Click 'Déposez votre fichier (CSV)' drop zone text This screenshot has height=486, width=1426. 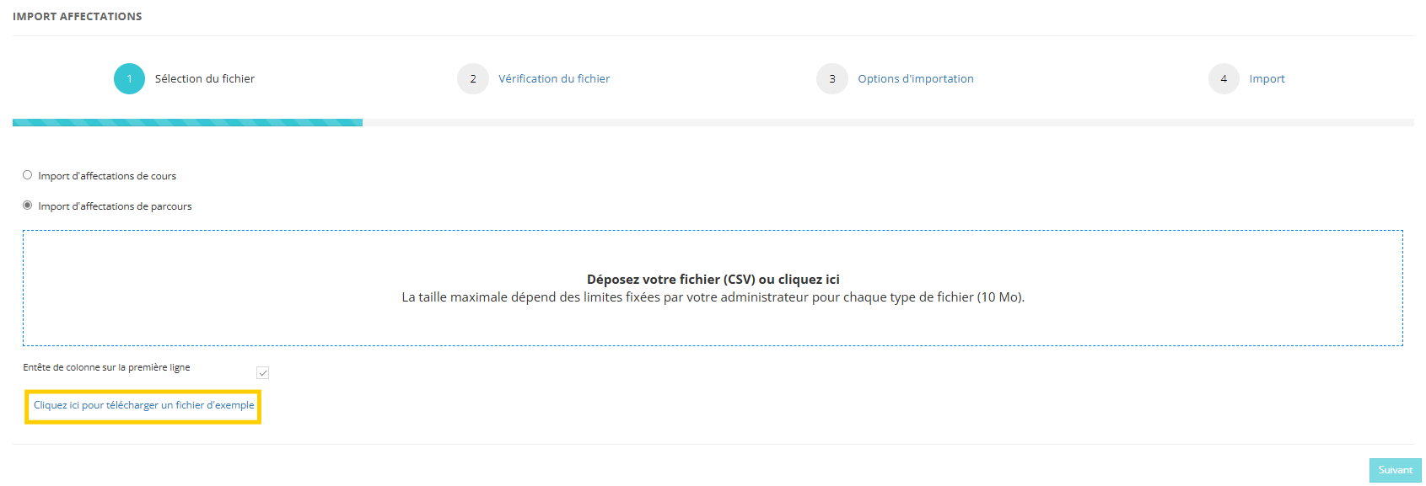[x=713, y=280]
